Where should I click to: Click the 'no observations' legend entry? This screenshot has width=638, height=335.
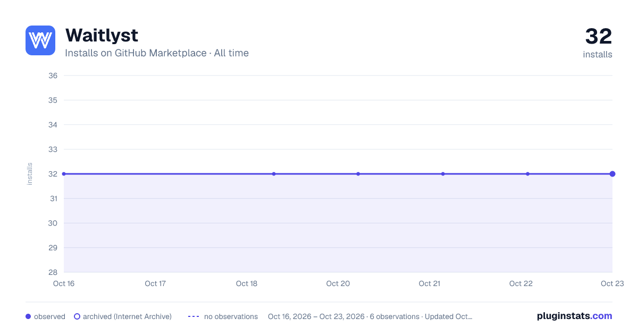tap(223, 316)
